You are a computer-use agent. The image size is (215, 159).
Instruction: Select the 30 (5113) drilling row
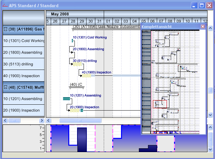[23, 64]
